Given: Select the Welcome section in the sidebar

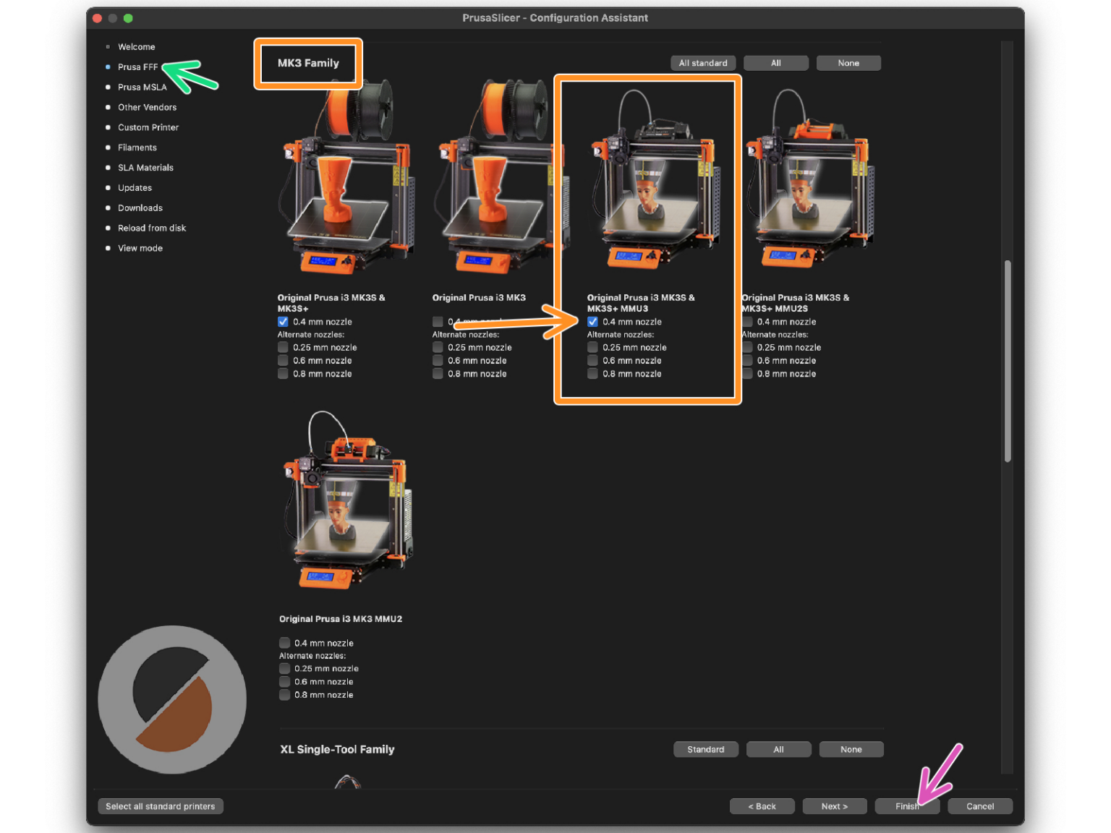Looking at the screenshot, I should [136, 46].
